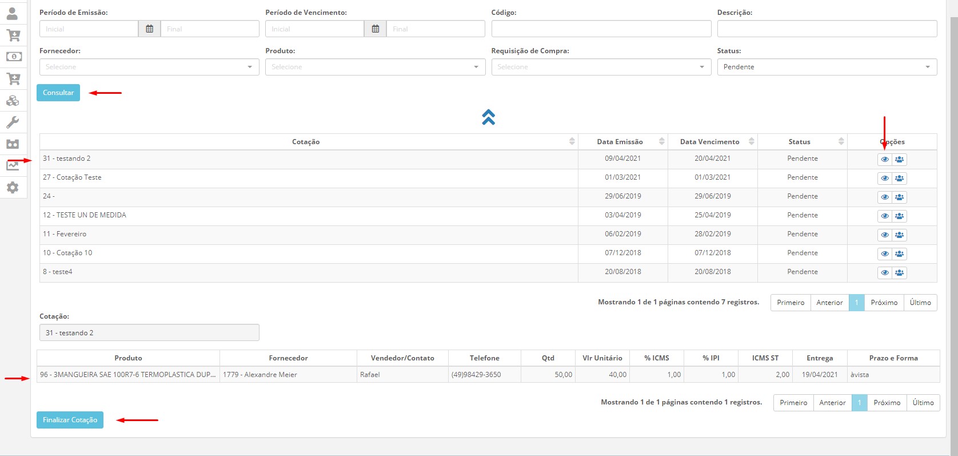958x456 pixels.
Task: Go to Último page of quotations table
Action: (x=920, y=303)
